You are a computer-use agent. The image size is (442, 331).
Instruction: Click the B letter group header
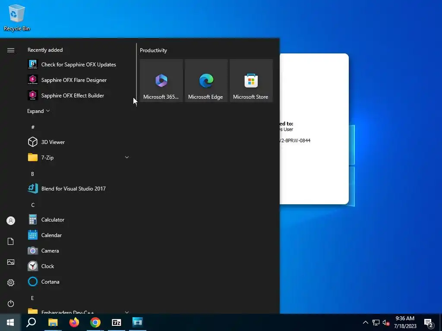point(32,174)
